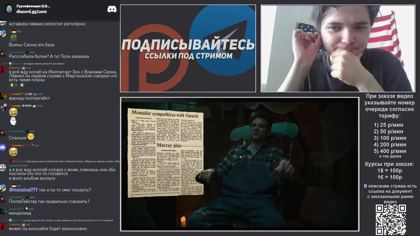Select the message 'Воины Сиона это база'
This screenshot has width=420, height=236.
[x=31, y=45]
